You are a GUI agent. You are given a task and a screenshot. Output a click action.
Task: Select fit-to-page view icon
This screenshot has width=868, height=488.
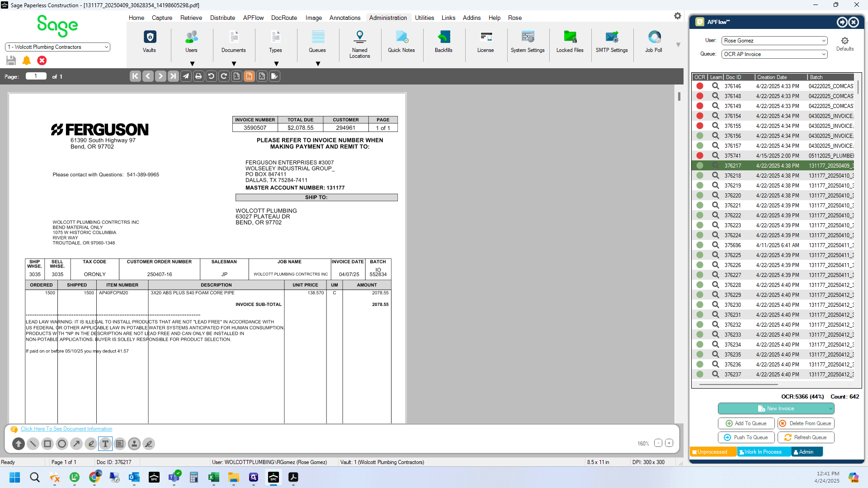[262, 76]
